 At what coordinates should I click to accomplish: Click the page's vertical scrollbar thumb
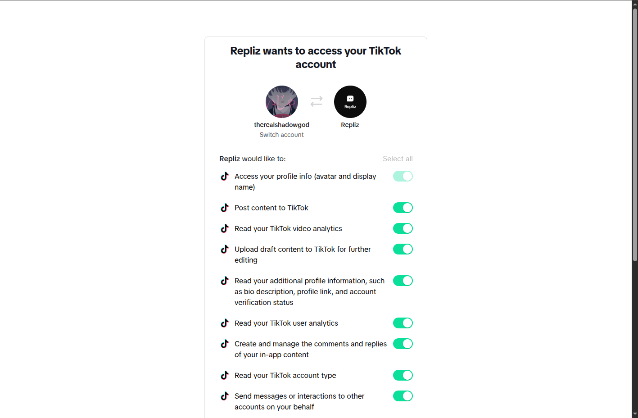[635, 135]
